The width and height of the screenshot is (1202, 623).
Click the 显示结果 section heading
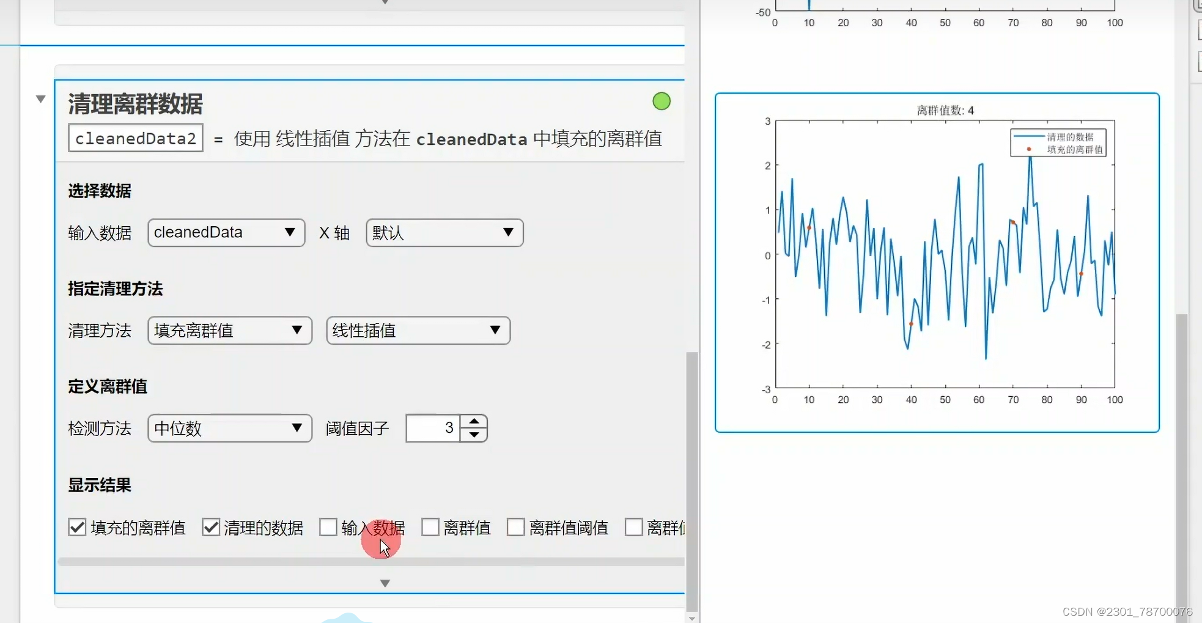100,485
